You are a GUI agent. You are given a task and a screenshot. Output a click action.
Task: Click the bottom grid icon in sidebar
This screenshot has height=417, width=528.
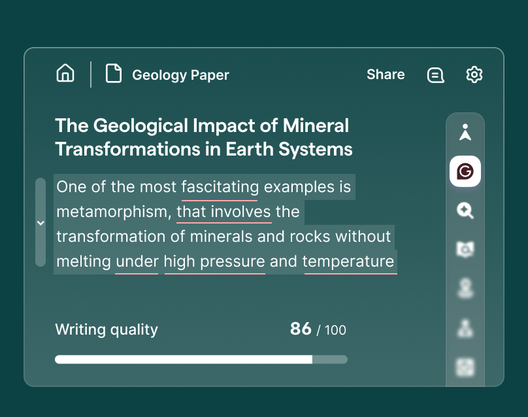[x=465, y=367]
